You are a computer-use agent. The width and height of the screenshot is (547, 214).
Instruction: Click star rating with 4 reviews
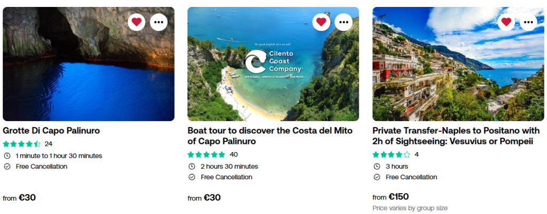pos(392,154)
